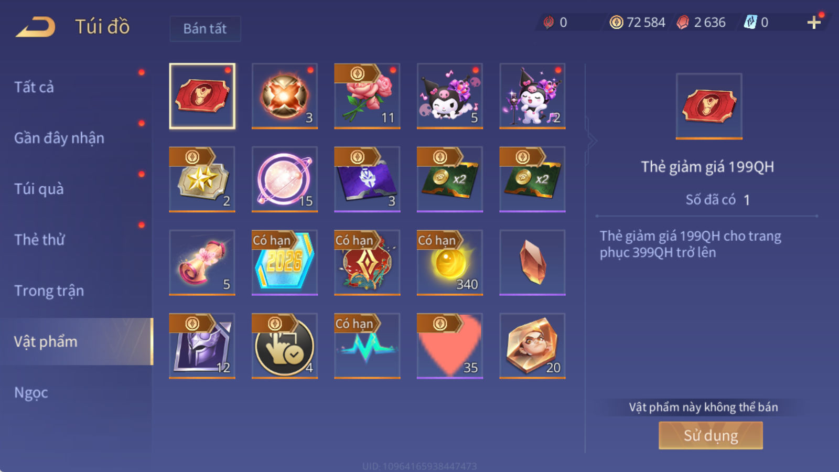
Task: Open the Ngọc category tab
Action: pyautogui.click(x=31, y=393)
